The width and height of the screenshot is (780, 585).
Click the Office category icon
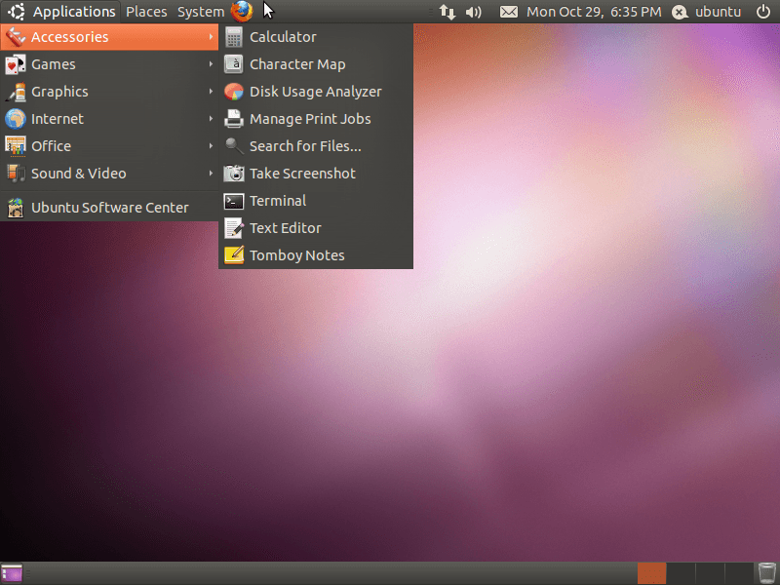click(x=15, y=146)
